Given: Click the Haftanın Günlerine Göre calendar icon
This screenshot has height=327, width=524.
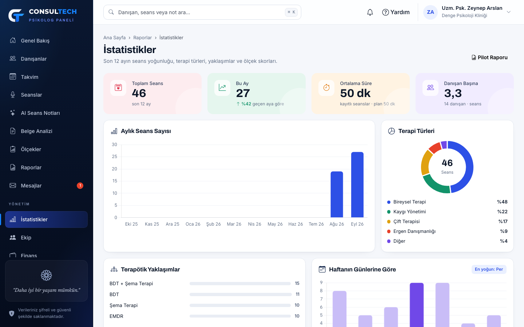Looking at the screenshot, I should (322, 269).
